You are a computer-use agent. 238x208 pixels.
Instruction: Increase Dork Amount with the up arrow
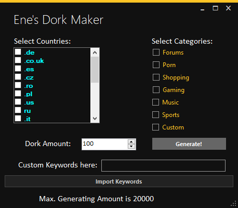click(131, 142)
